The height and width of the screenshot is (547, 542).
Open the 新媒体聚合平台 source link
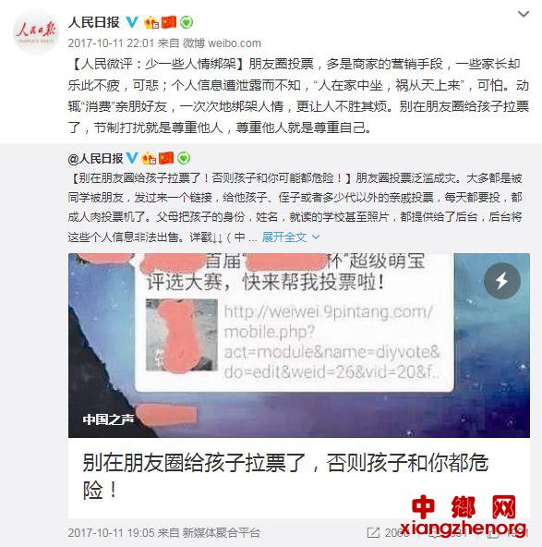(x=221, y=533)
